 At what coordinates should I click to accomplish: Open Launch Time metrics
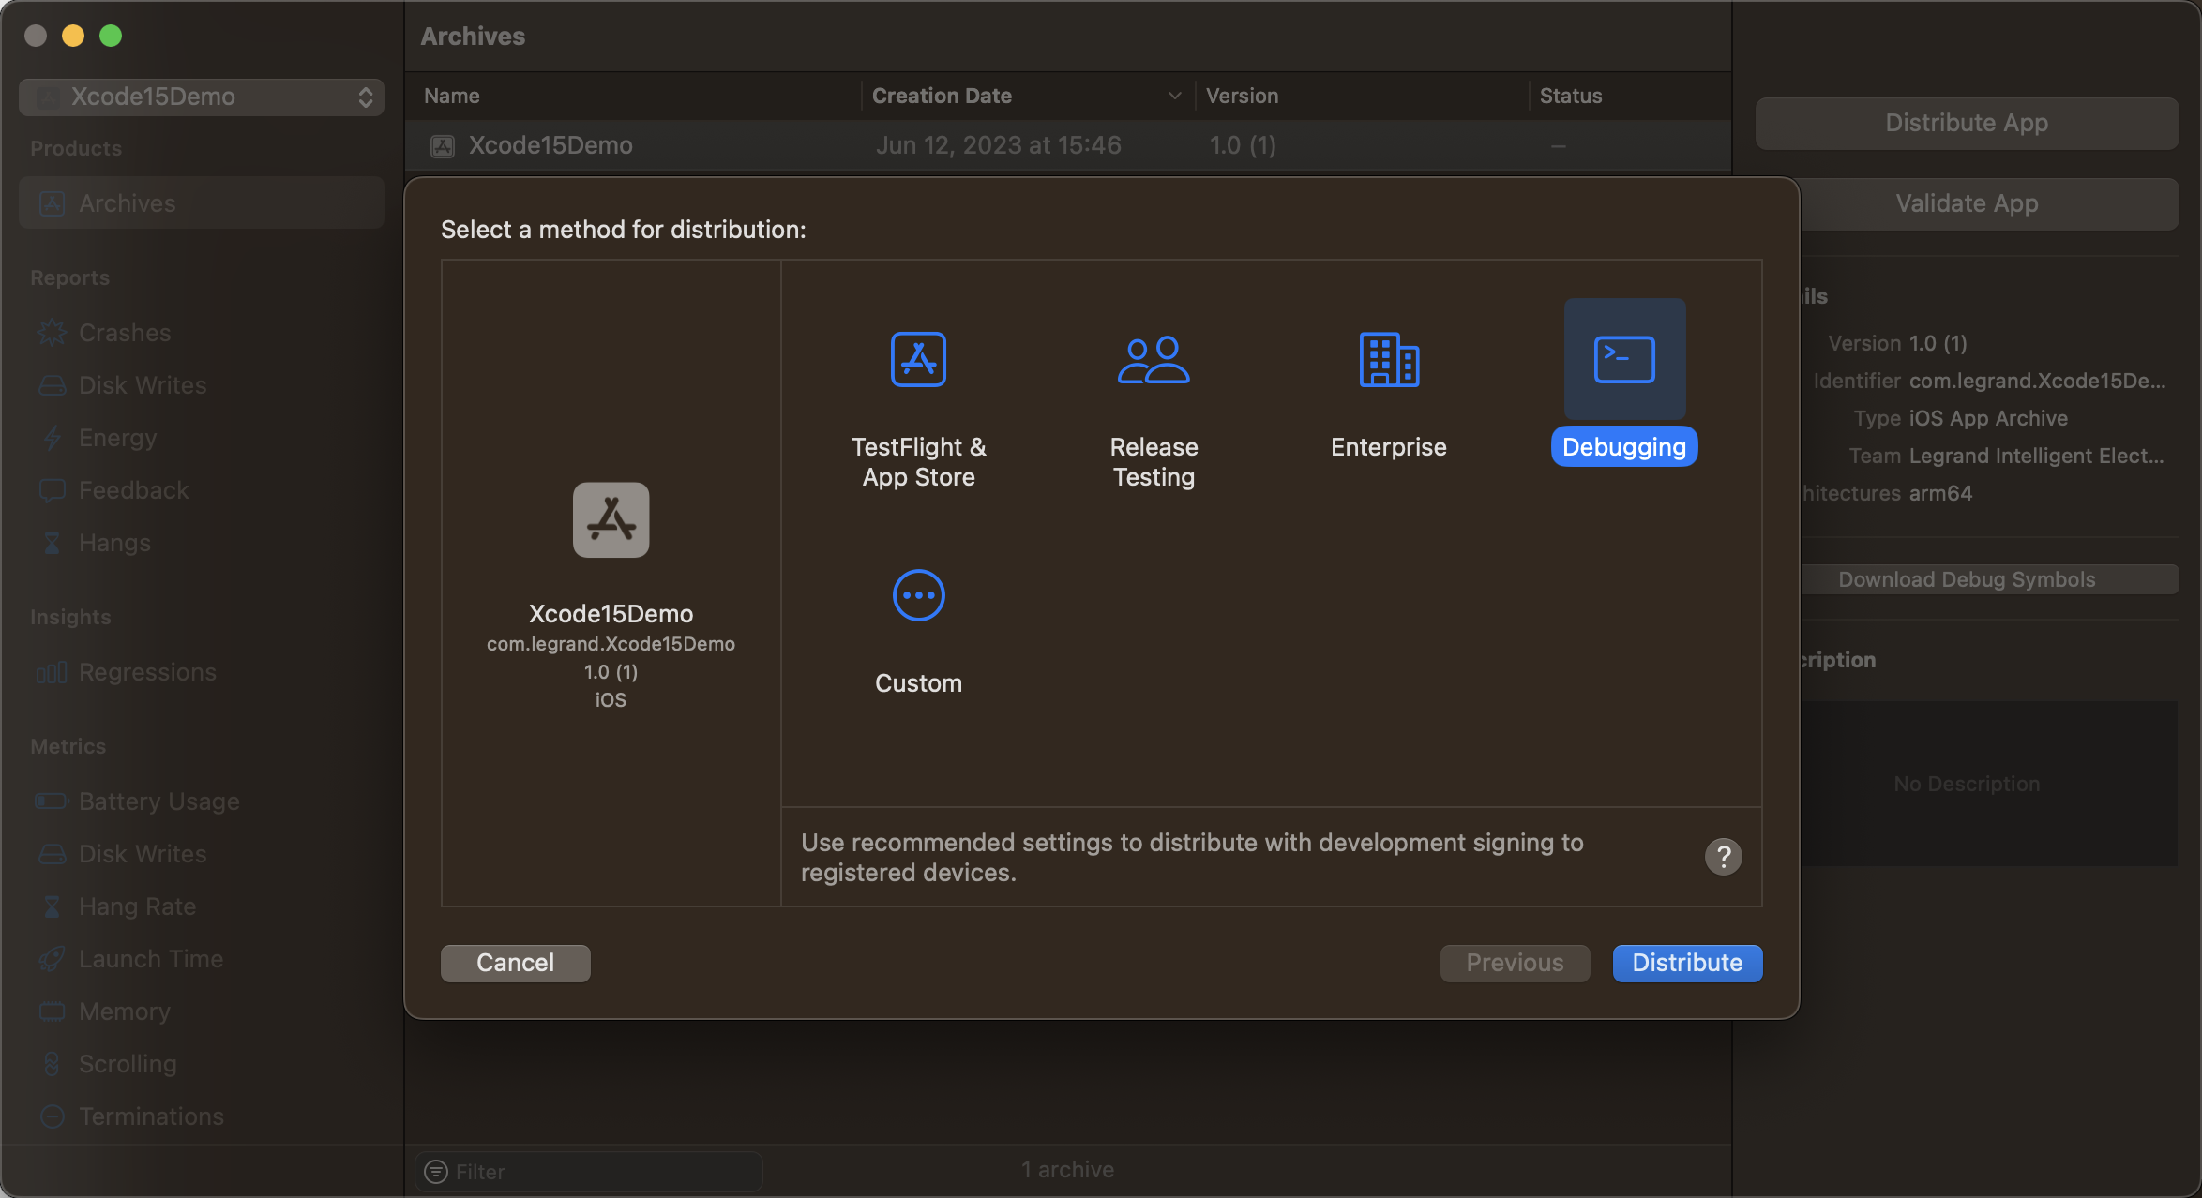pyautogui.click(x=151, y=959)
